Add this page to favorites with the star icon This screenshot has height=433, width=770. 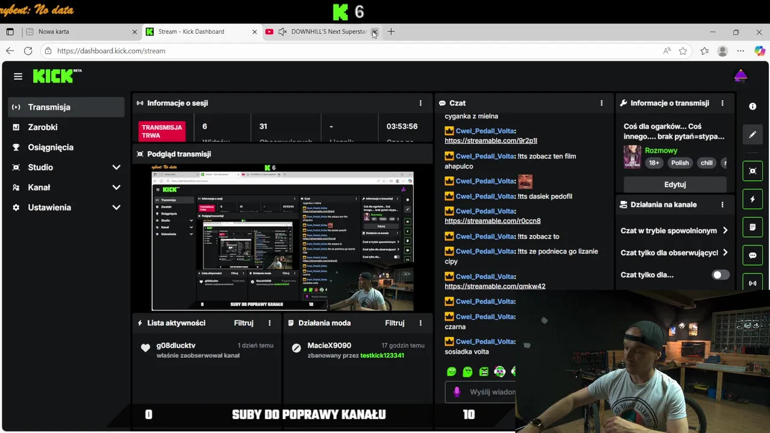point(683,51)
